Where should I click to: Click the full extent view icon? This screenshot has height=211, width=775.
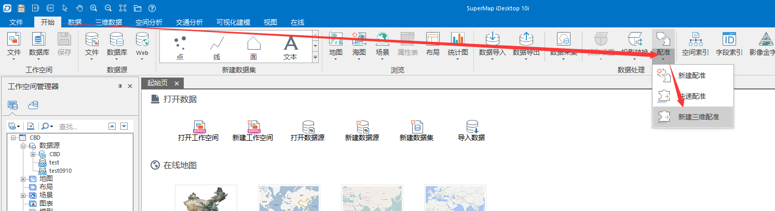(x=123, y=8)
